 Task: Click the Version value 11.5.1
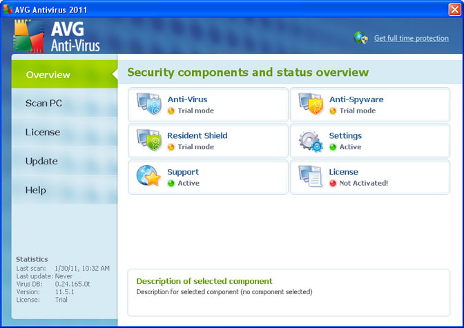coord(64,292)
